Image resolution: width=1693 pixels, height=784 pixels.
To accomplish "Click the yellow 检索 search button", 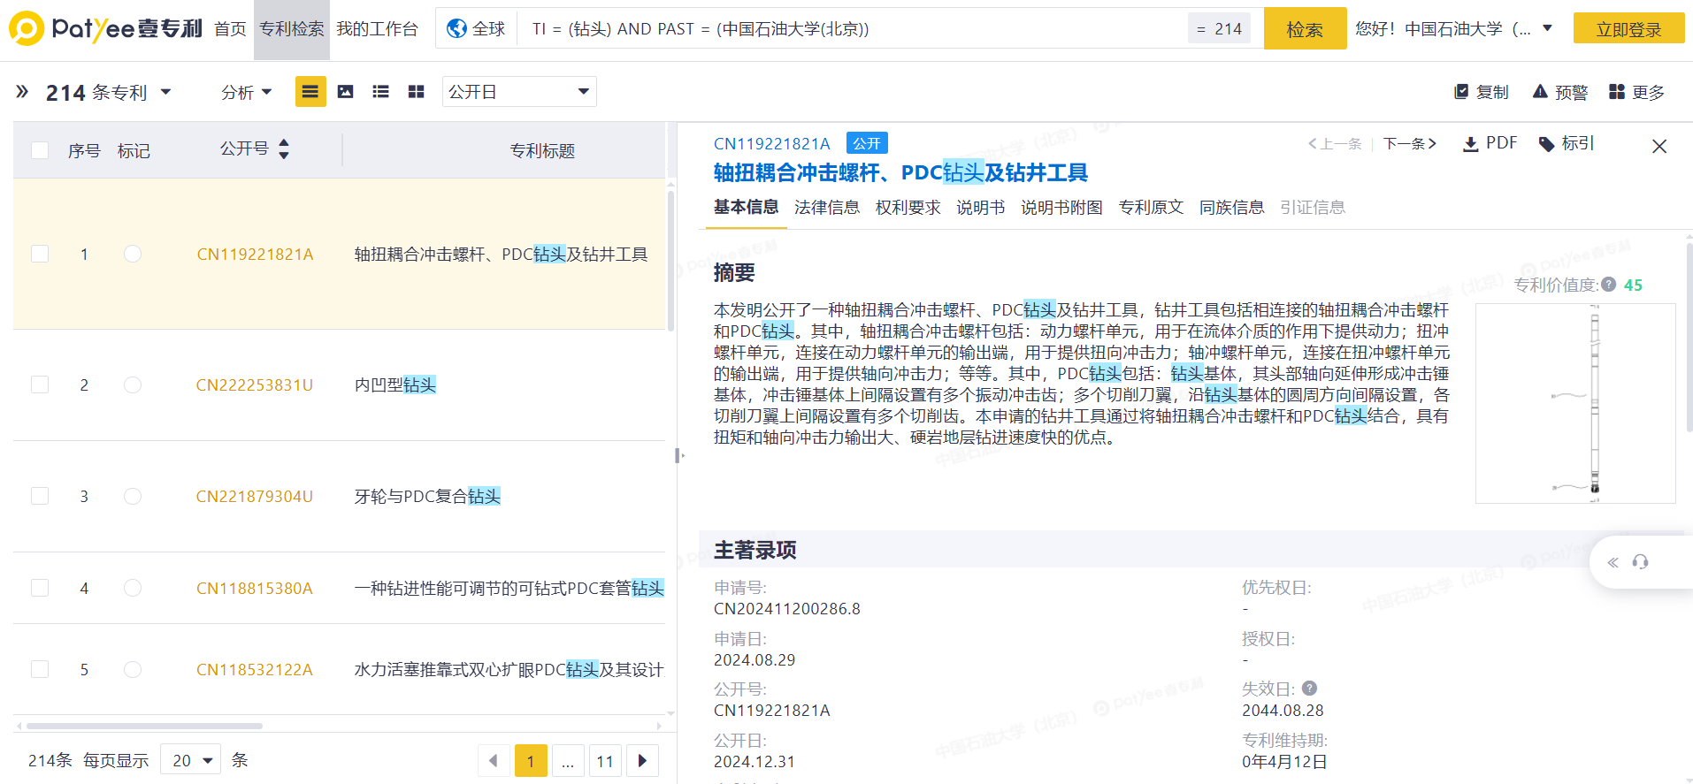I will pos(1304,29).
